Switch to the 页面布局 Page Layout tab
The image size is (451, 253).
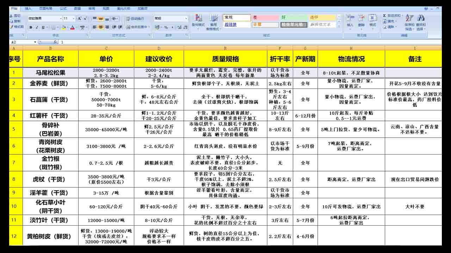(x=45, y=8)
